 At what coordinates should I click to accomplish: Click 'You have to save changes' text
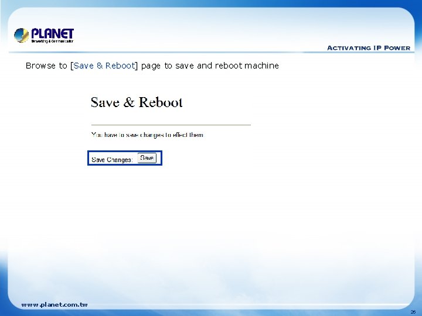147,135
